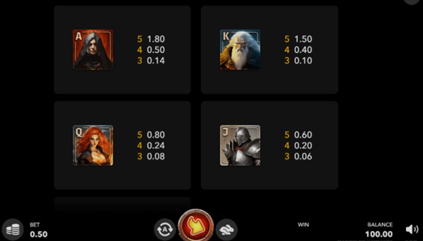Open autoplay settings icon
Viewport: 423px width, 241px height.
pos(165,229)
